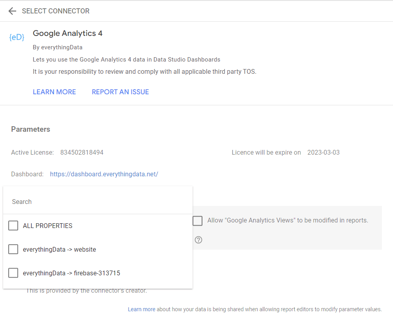
Task: Open the LEARN MORE link
Action: point(54,92)
